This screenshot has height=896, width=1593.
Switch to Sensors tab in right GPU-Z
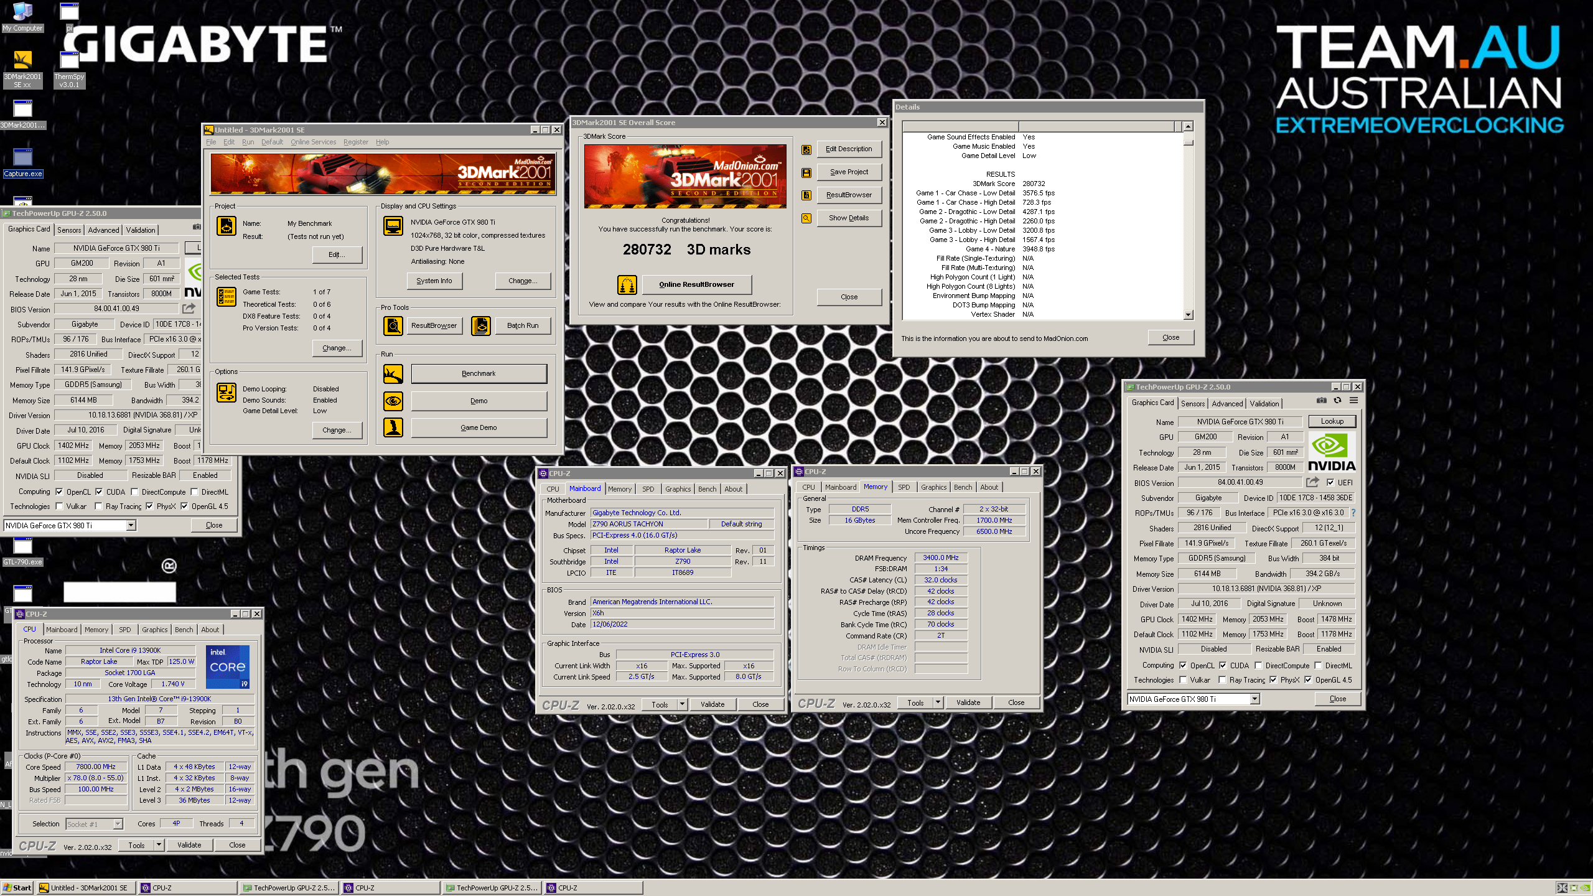pos(1193,404)
